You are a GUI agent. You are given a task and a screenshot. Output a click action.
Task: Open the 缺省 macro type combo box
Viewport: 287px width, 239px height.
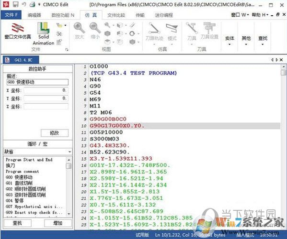[x=38, y=152]
